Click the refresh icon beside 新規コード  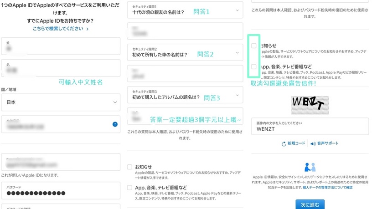[x=284, y=144]
